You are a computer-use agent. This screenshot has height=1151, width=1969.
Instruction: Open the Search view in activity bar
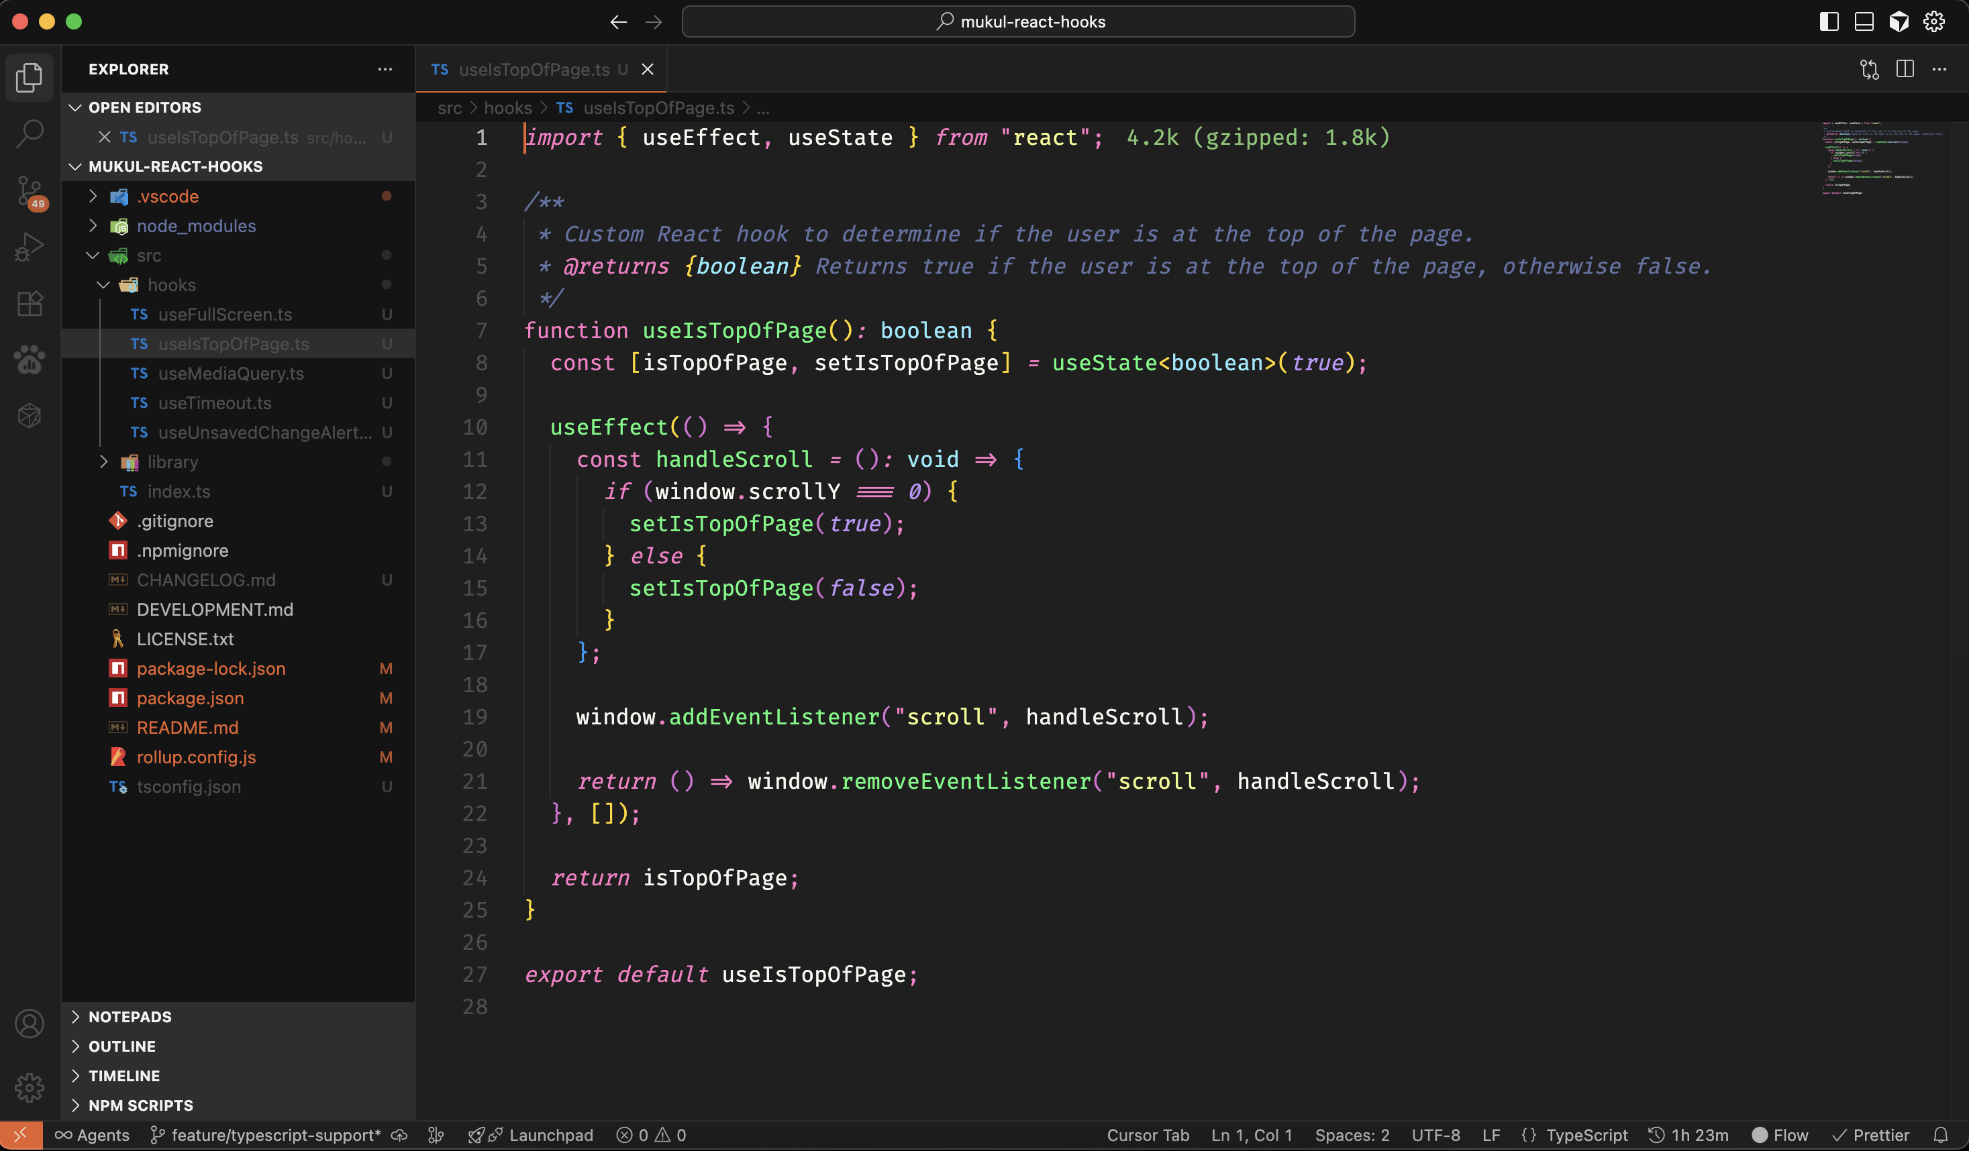coord(30,133)
